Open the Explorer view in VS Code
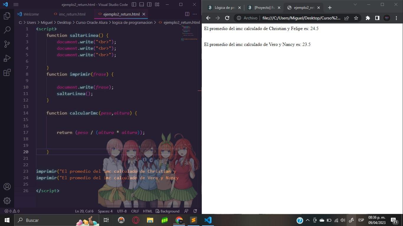This screenshot has width=403, height=226. 7,16
